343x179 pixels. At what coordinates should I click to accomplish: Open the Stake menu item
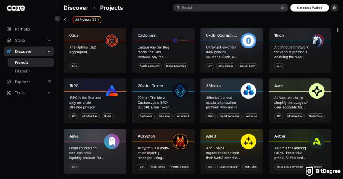pos(29,40)
